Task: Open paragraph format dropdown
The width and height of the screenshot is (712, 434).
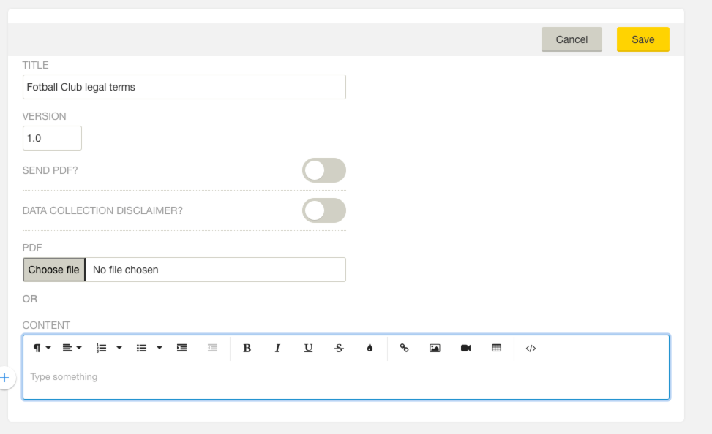Action: click(41, 348)
